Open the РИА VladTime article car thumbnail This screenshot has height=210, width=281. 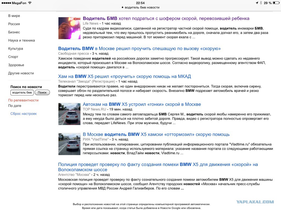point(69,144)
